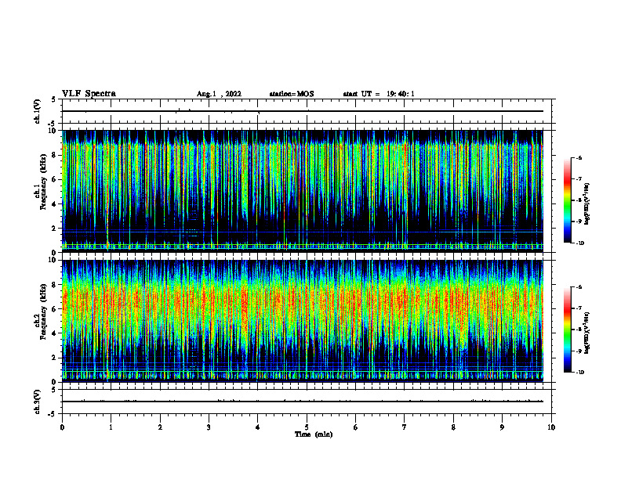Click time axis tick label "0"
Viewport: 621px width, 479px height.
pos(62,427)
